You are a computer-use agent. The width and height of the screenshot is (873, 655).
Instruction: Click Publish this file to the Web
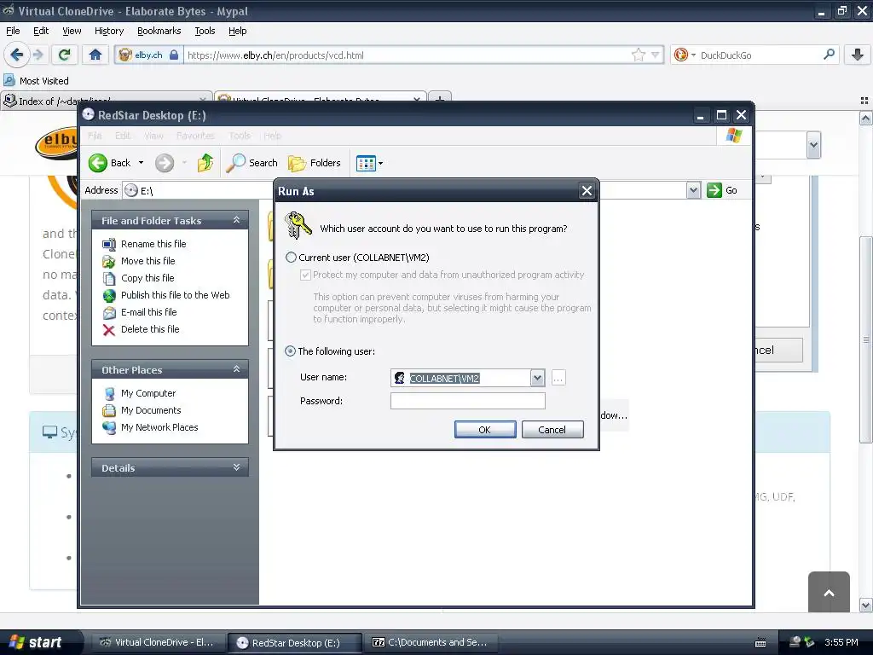(x=175, y=295)
